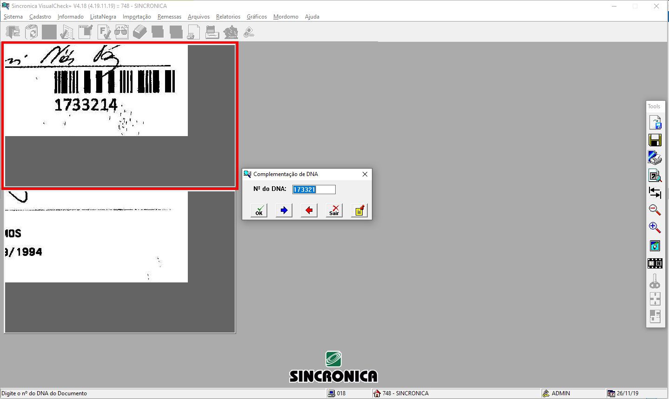Open the Relatorios menu
669x399 pixels.
click(228, 17)
